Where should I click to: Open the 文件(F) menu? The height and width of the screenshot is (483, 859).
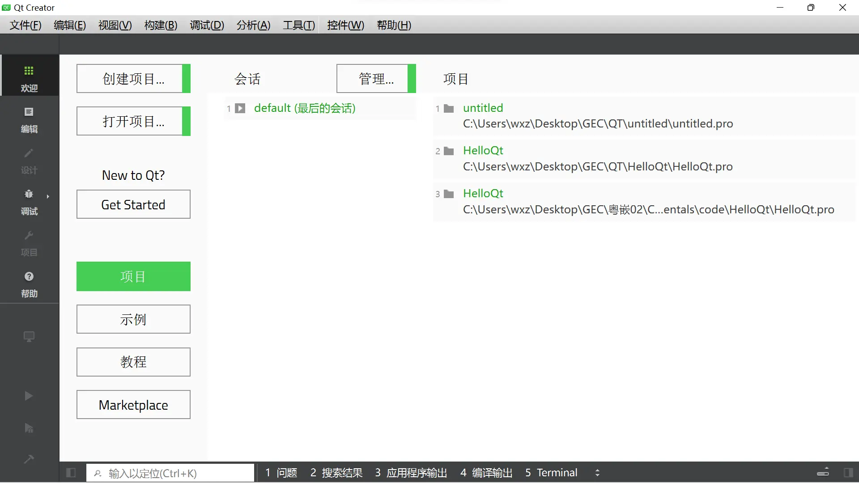tap(26, 25)
